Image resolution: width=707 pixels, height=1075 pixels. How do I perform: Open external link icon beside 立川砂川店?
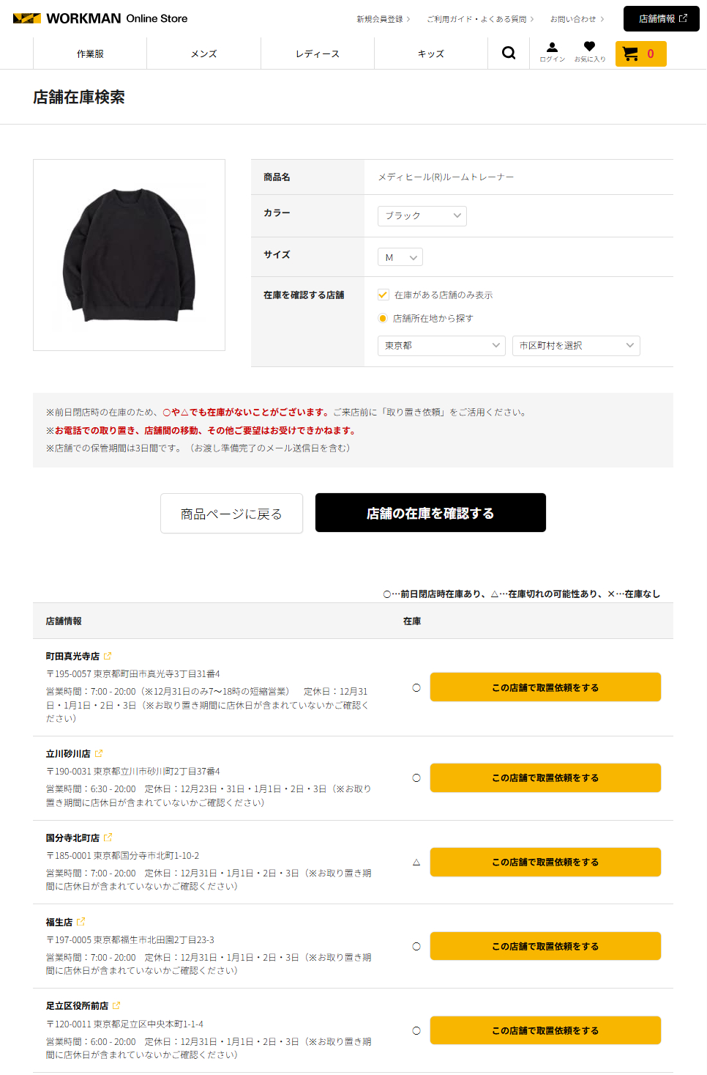[99, 753]
